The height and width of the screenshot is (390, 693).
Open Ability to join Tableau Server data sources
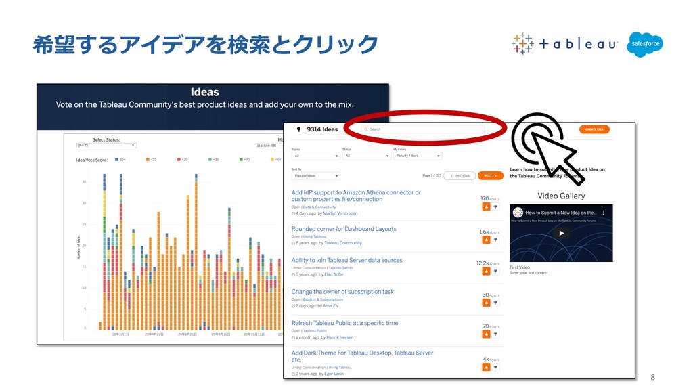coord(347,260)
